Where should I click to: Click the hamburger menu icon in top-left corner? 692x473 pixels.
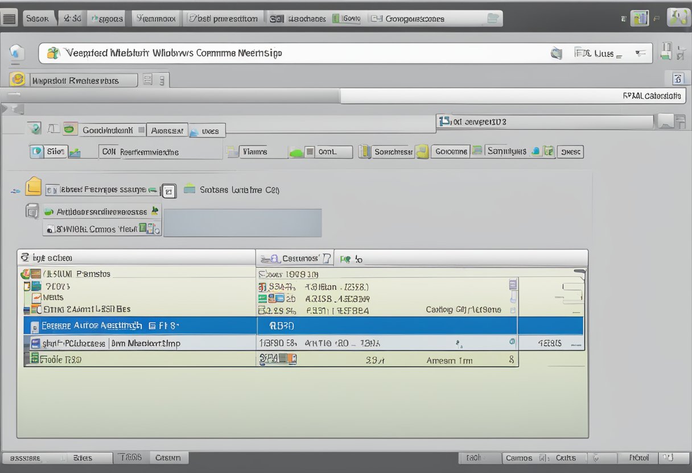tap(9, 19)
